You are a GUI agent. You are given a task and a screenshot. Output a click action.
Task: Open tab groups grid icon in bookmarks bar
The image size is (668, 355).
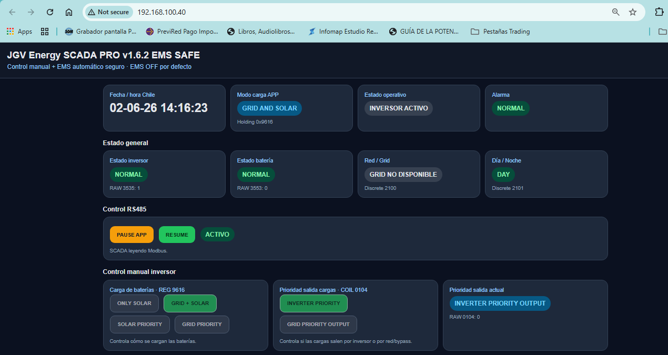45,32
